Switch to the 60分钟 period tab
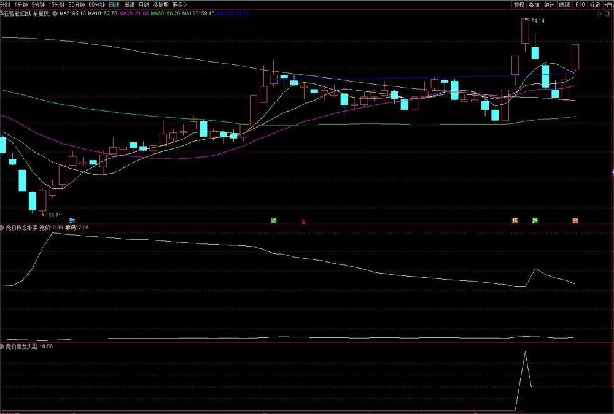 pos(96,5)
